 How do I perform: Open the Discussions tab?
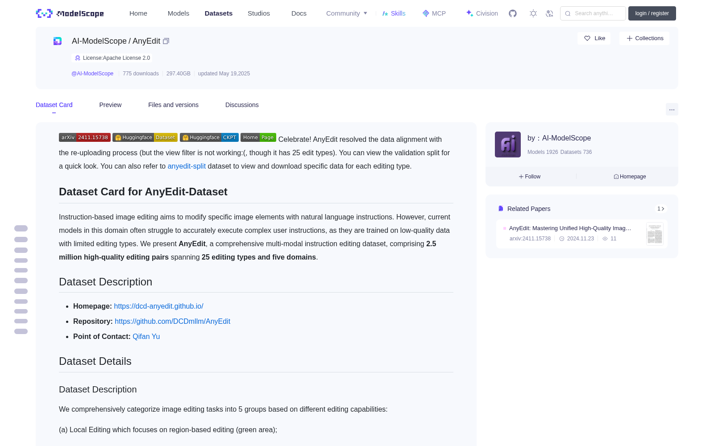tap(242, 105)
